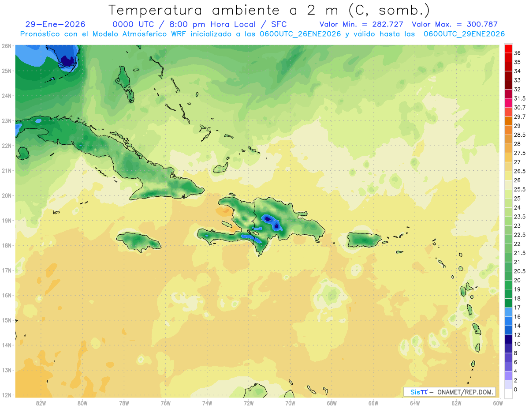
Task: Click the '19' value on the color scale
Action: [x=518, y=289]
